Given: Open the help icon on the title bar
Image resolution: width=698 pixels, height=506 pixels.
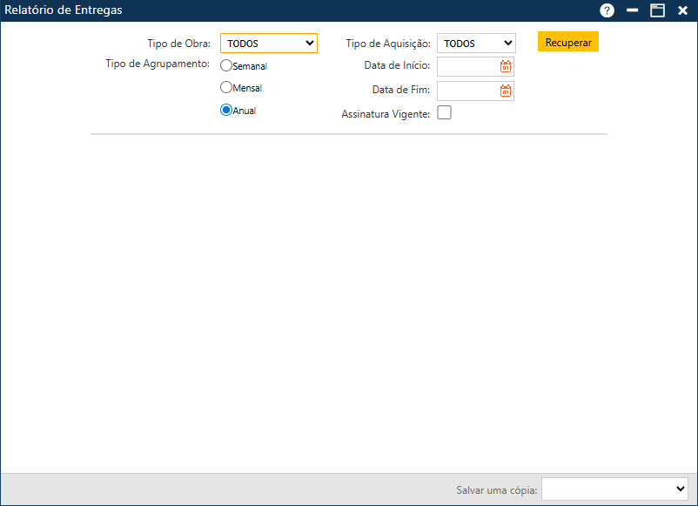Looking at the screenshot, I should pos(607,10).
